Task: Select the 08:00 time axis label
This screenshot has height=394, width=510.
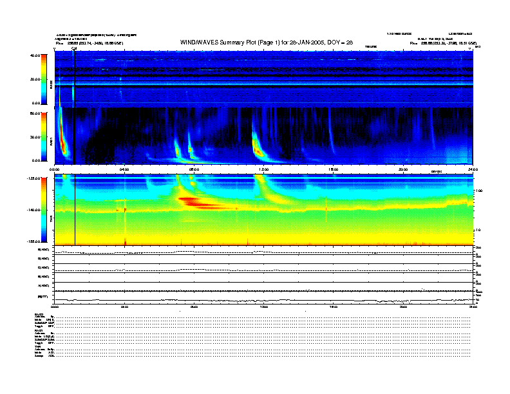Action: coord(194,170)
